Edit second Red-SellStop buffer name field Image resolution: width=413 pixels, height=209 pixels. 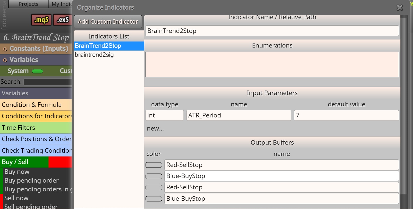282,187
